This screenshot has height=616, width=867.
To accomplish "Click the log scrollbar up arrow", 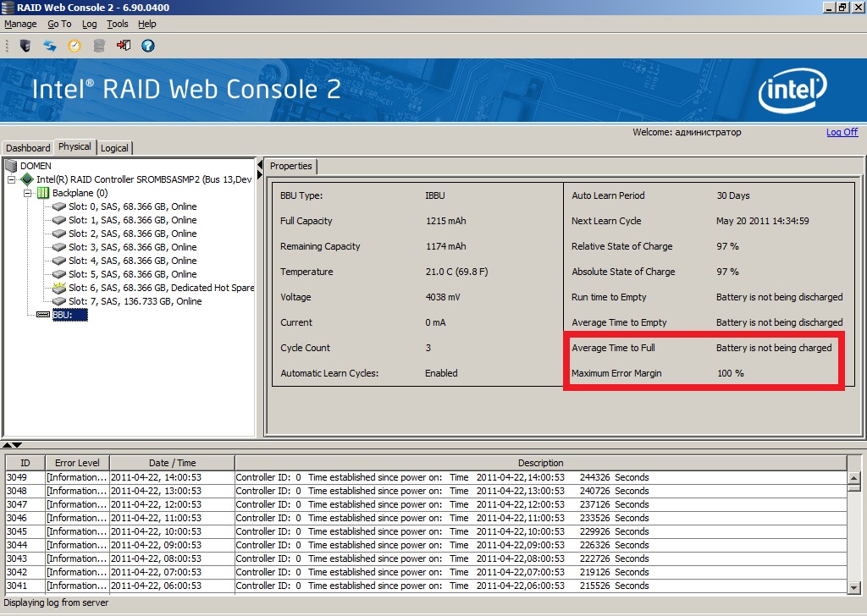I will coord(853,477).
